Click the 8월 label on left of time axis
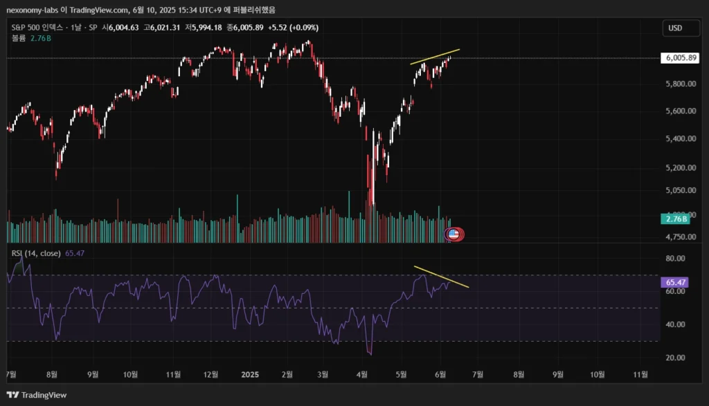709x406 pixels. [52, 373]
